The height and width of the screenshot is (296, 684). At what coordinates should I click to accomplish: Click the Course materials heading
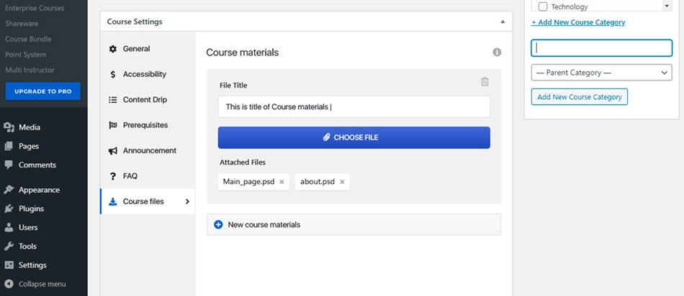tap(243, 52)
